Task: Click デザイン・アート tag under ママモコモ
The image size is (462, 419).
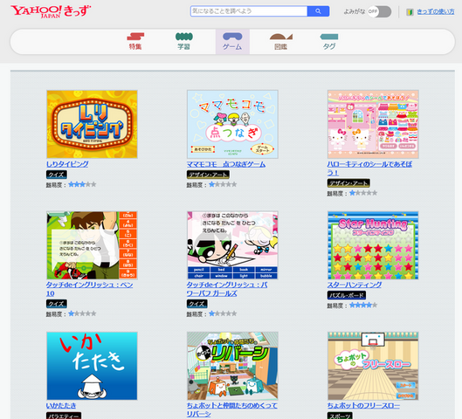Action: coord(208,175)
